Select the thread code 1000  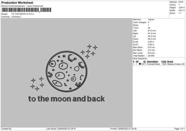[x=164, y=64]
